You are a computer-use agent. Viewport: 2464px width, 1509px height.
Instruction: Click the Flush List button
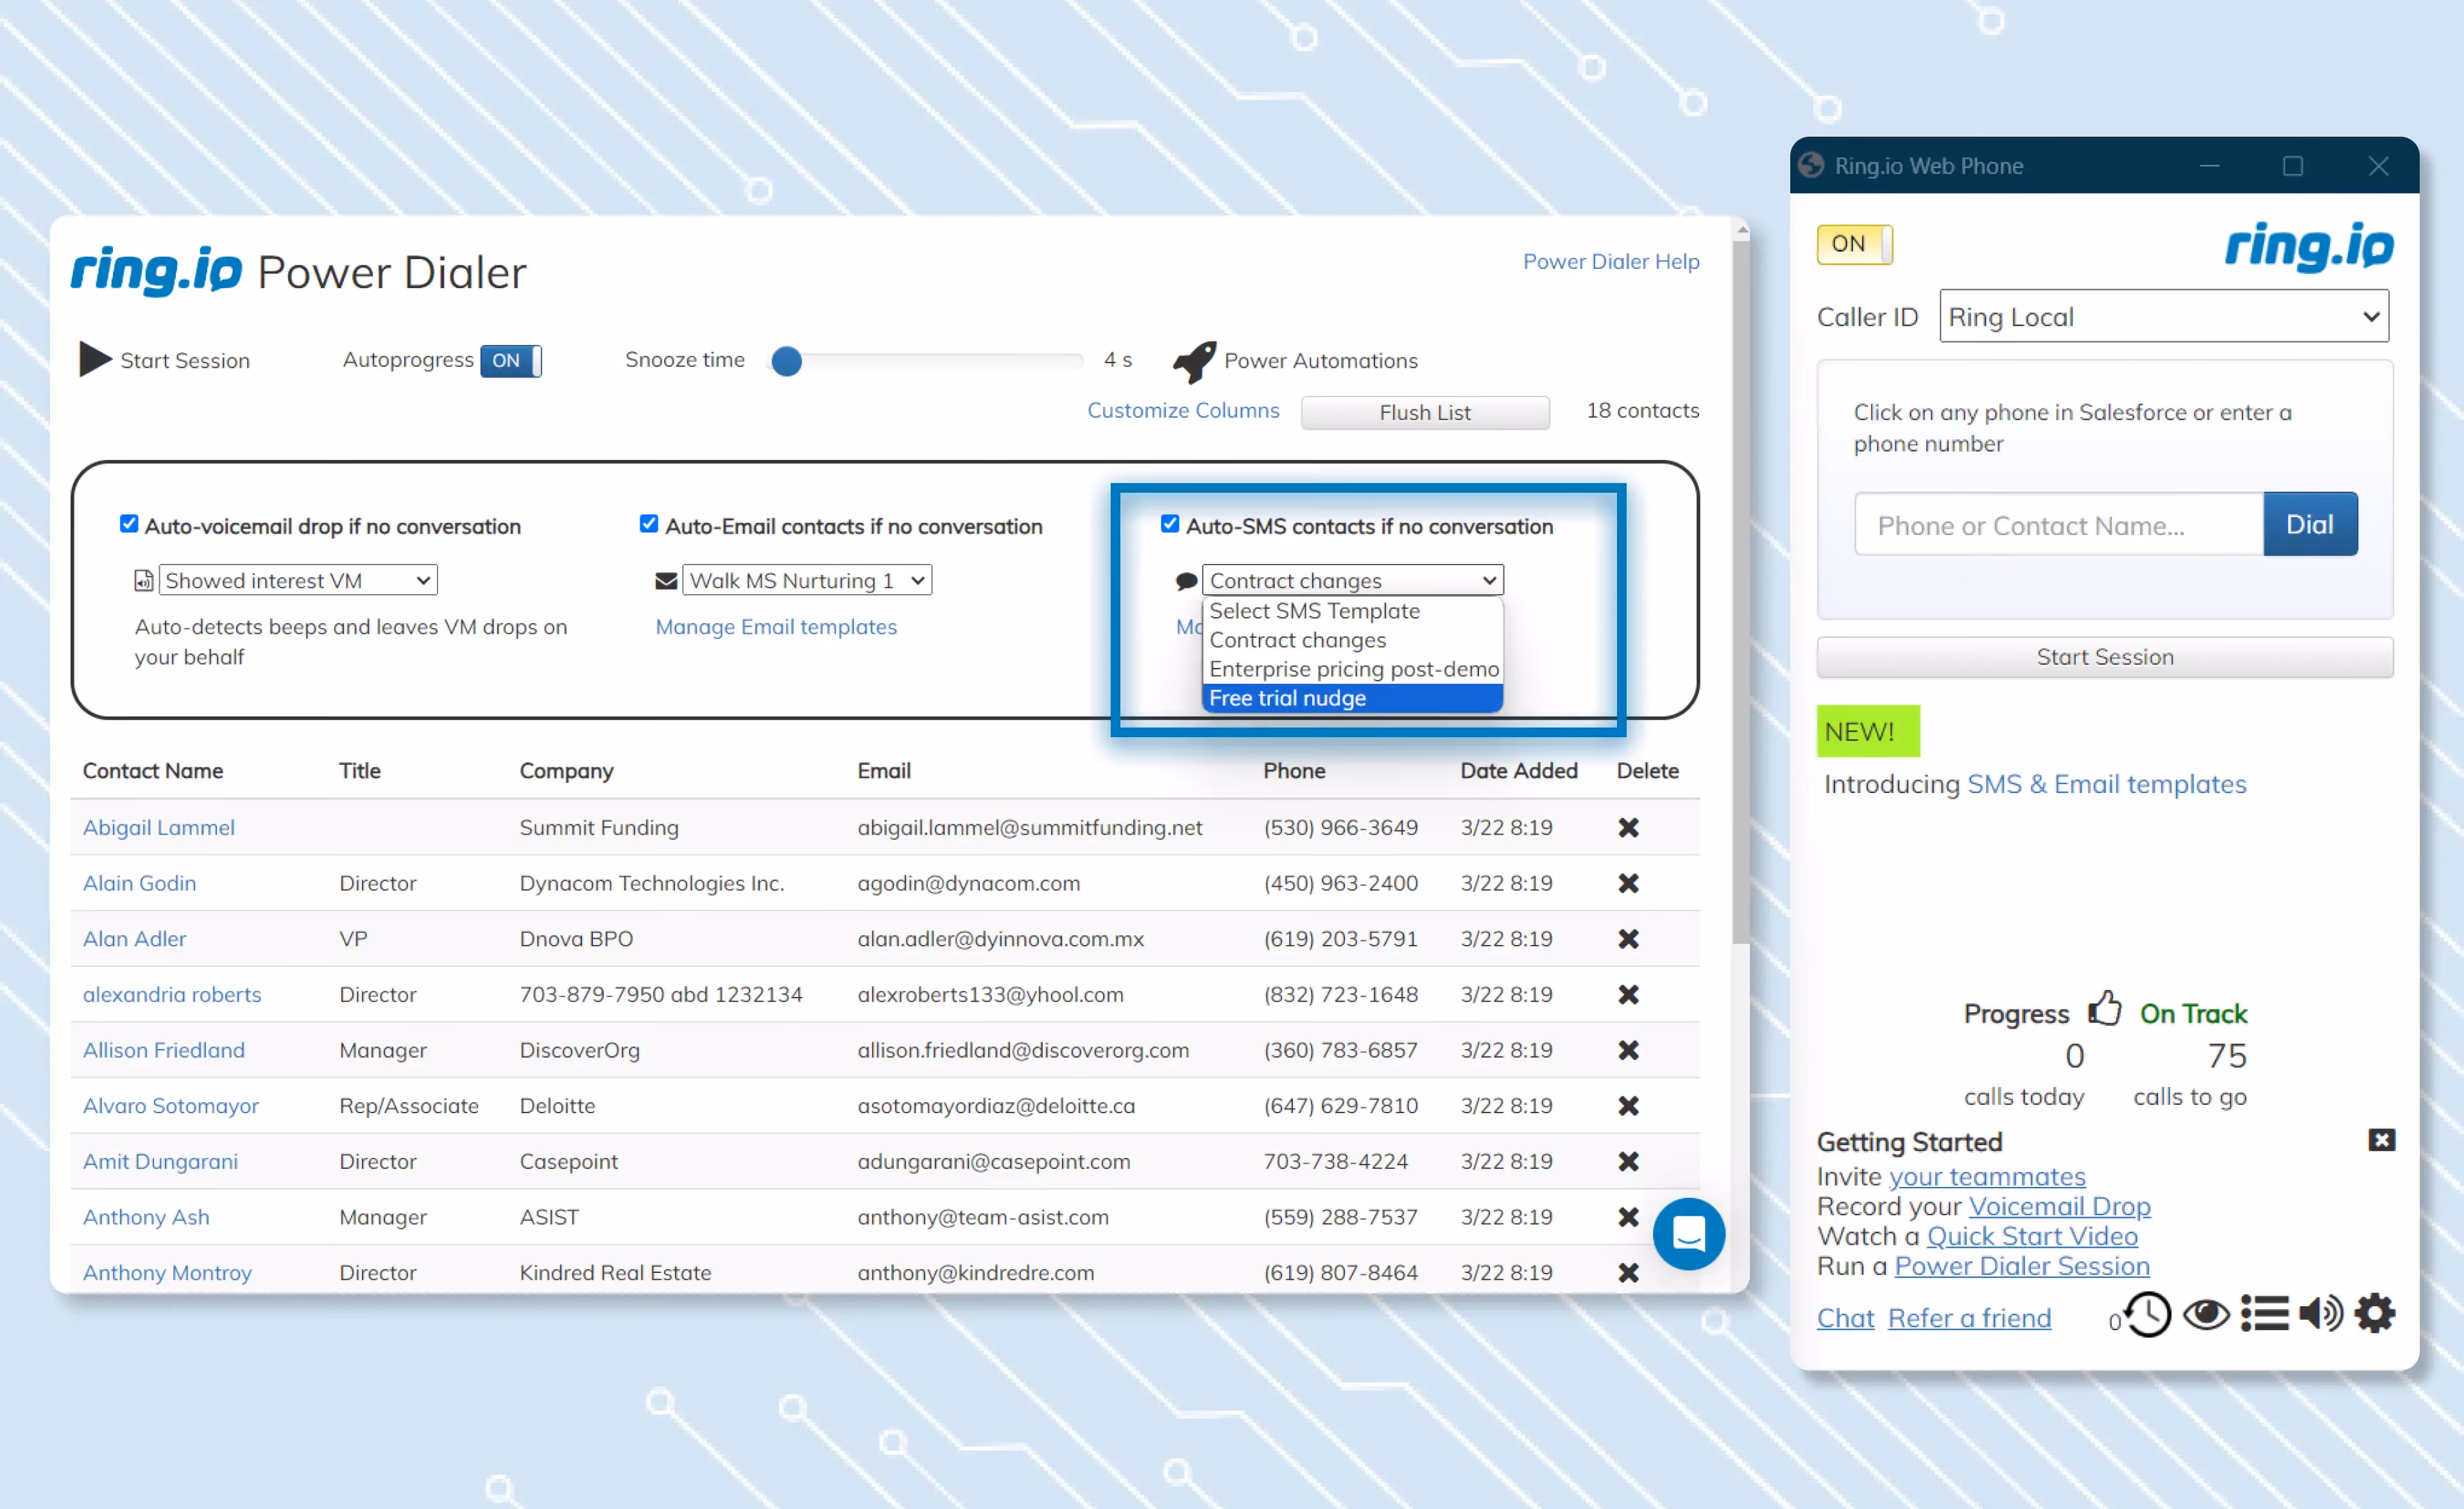[x=1424, y=413]
